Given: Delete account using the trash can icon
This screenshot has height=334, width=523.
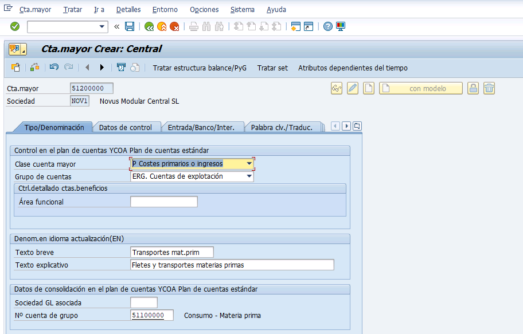Looking at the screenshot, I should pyautogui.click(x=489, y=88).
